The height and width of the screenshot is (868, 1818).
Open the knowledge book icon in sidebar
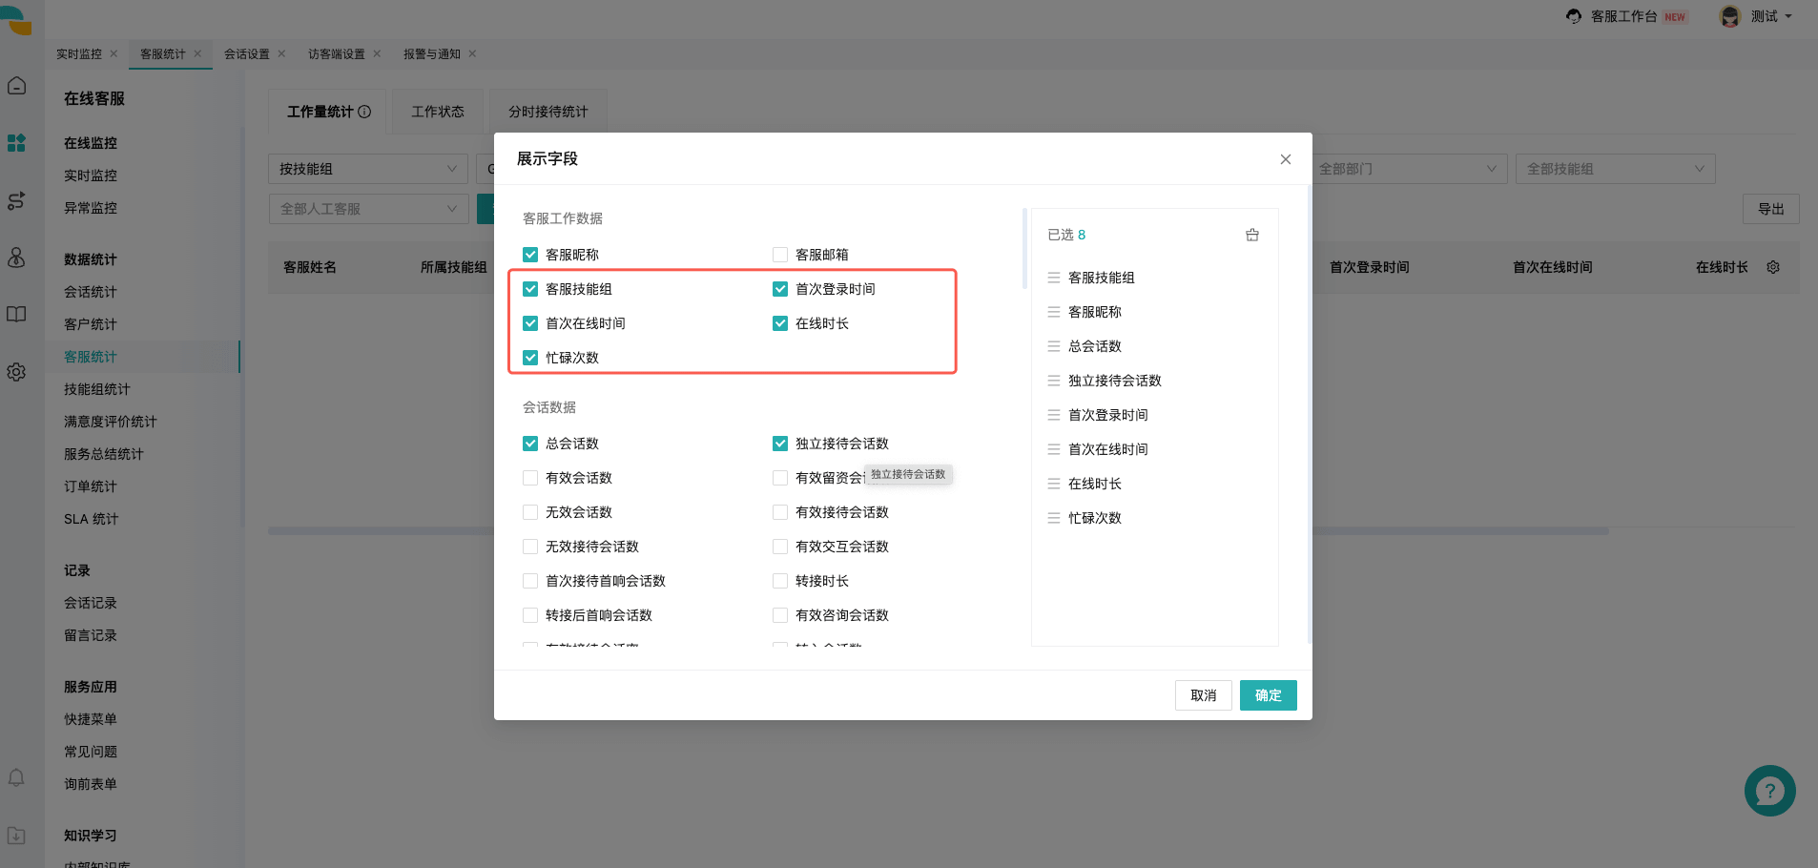pyautogui.click(x=16, y=315)
